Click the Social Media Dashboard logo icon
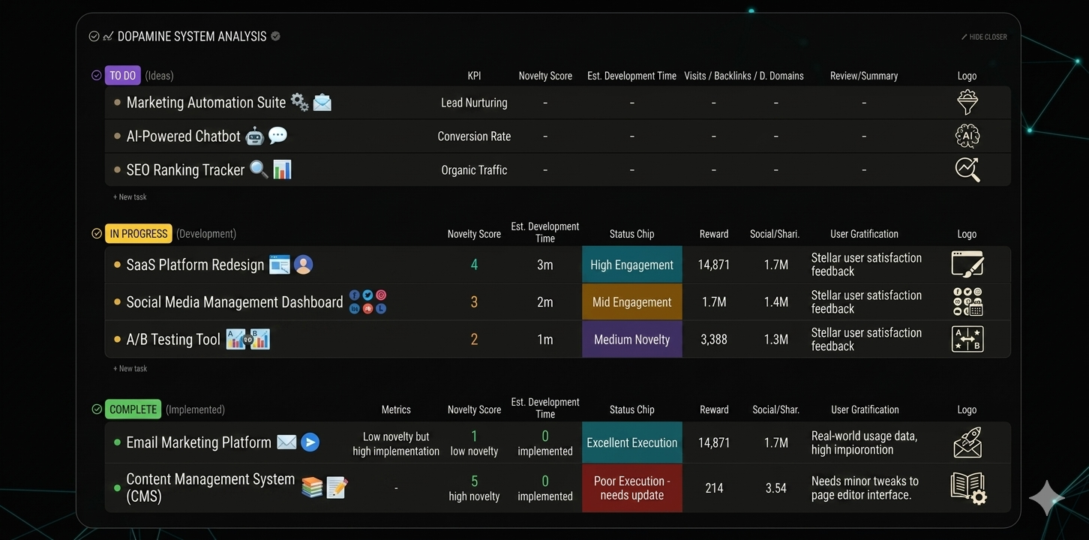The image size is (1089, 540). (x=967, y=301)
